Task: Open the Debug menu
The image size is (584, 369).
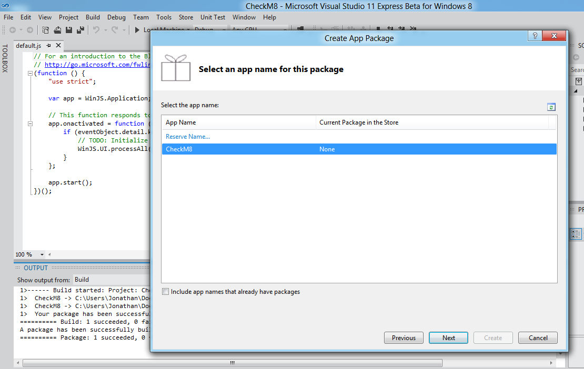Action: (117, 17)
